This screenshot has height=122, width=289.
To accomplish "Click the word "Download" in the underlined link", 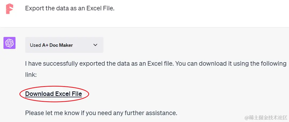I will (x=39, y=94).
